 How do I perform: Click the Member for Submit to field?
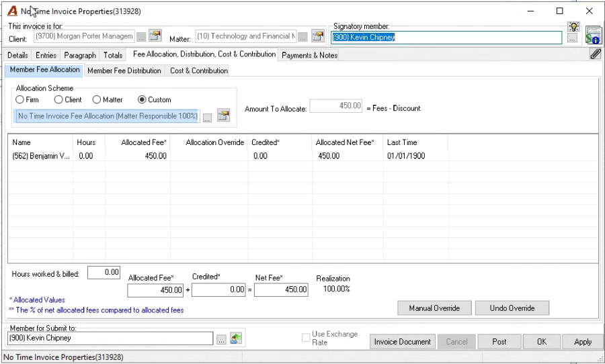click(110, 338)
